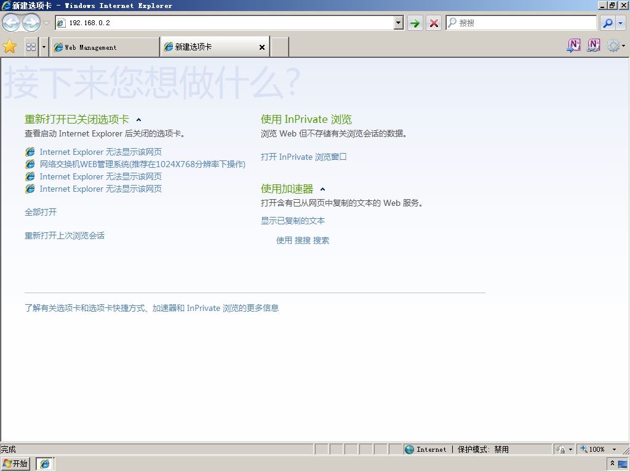Click the green Go arrow button

[x=415, y=23]
